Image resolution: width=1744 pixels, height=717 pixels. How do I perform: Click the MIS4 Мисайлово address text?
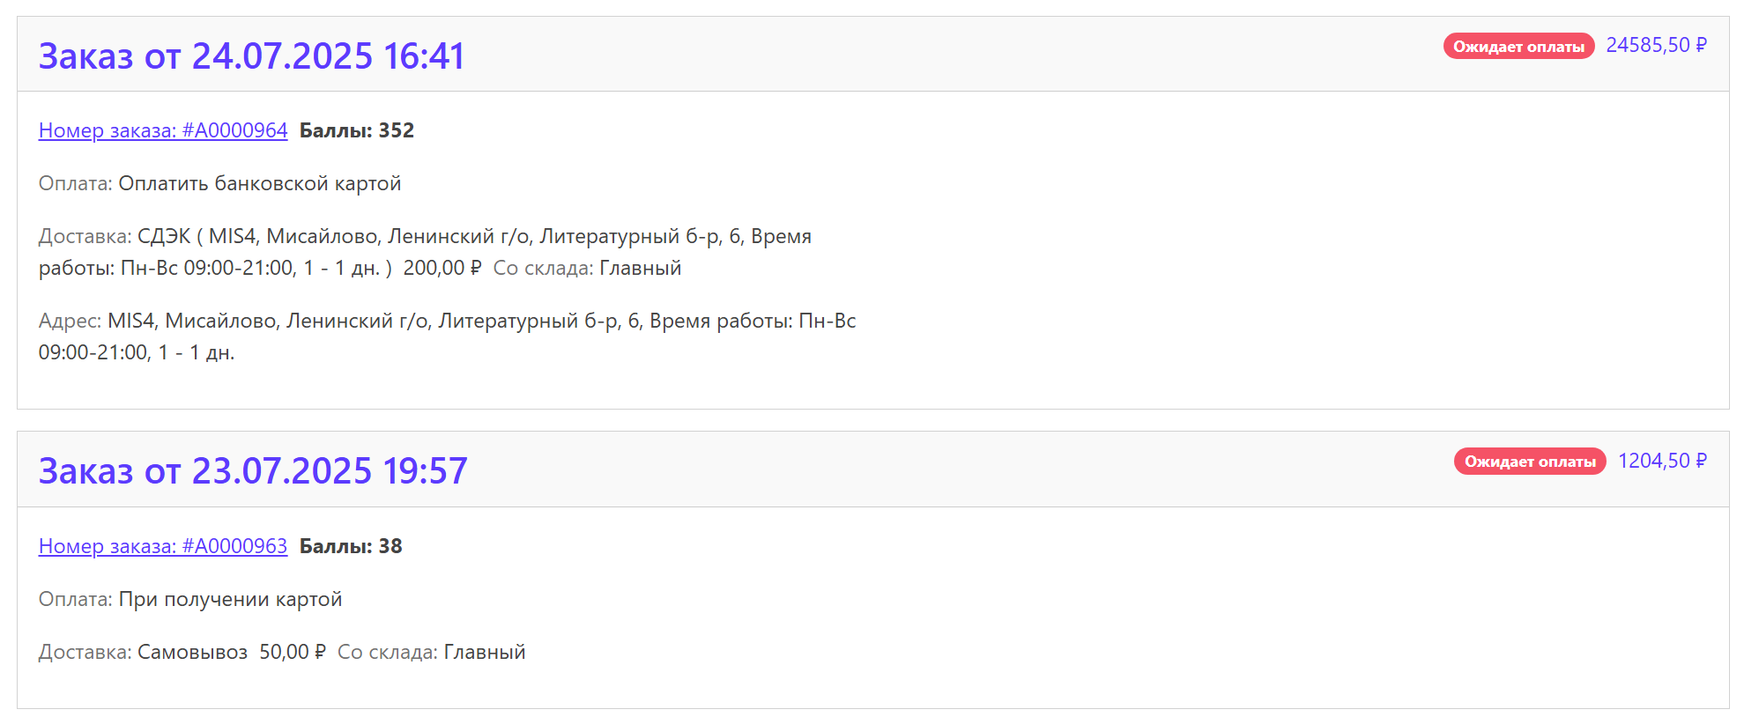coord(353,322)
